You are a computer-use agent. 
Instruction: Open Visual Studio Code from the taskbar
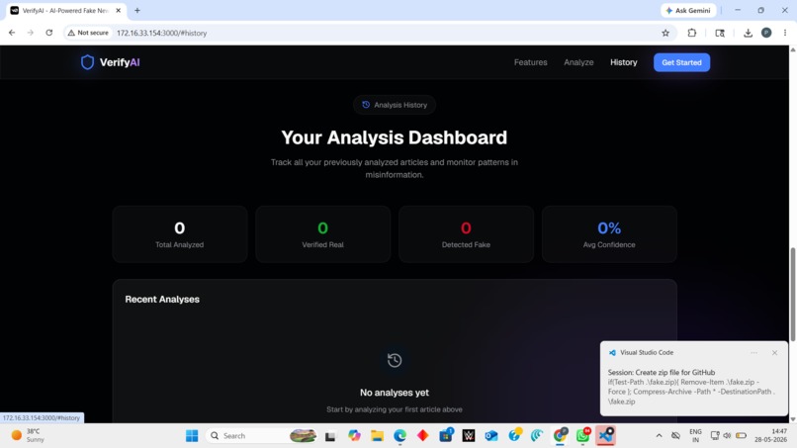coord(606,436)
